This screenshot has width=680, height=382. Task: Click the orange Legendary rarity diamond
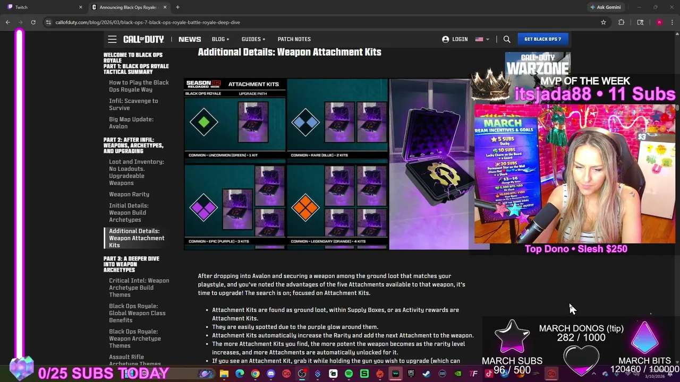tap(305, 207)
